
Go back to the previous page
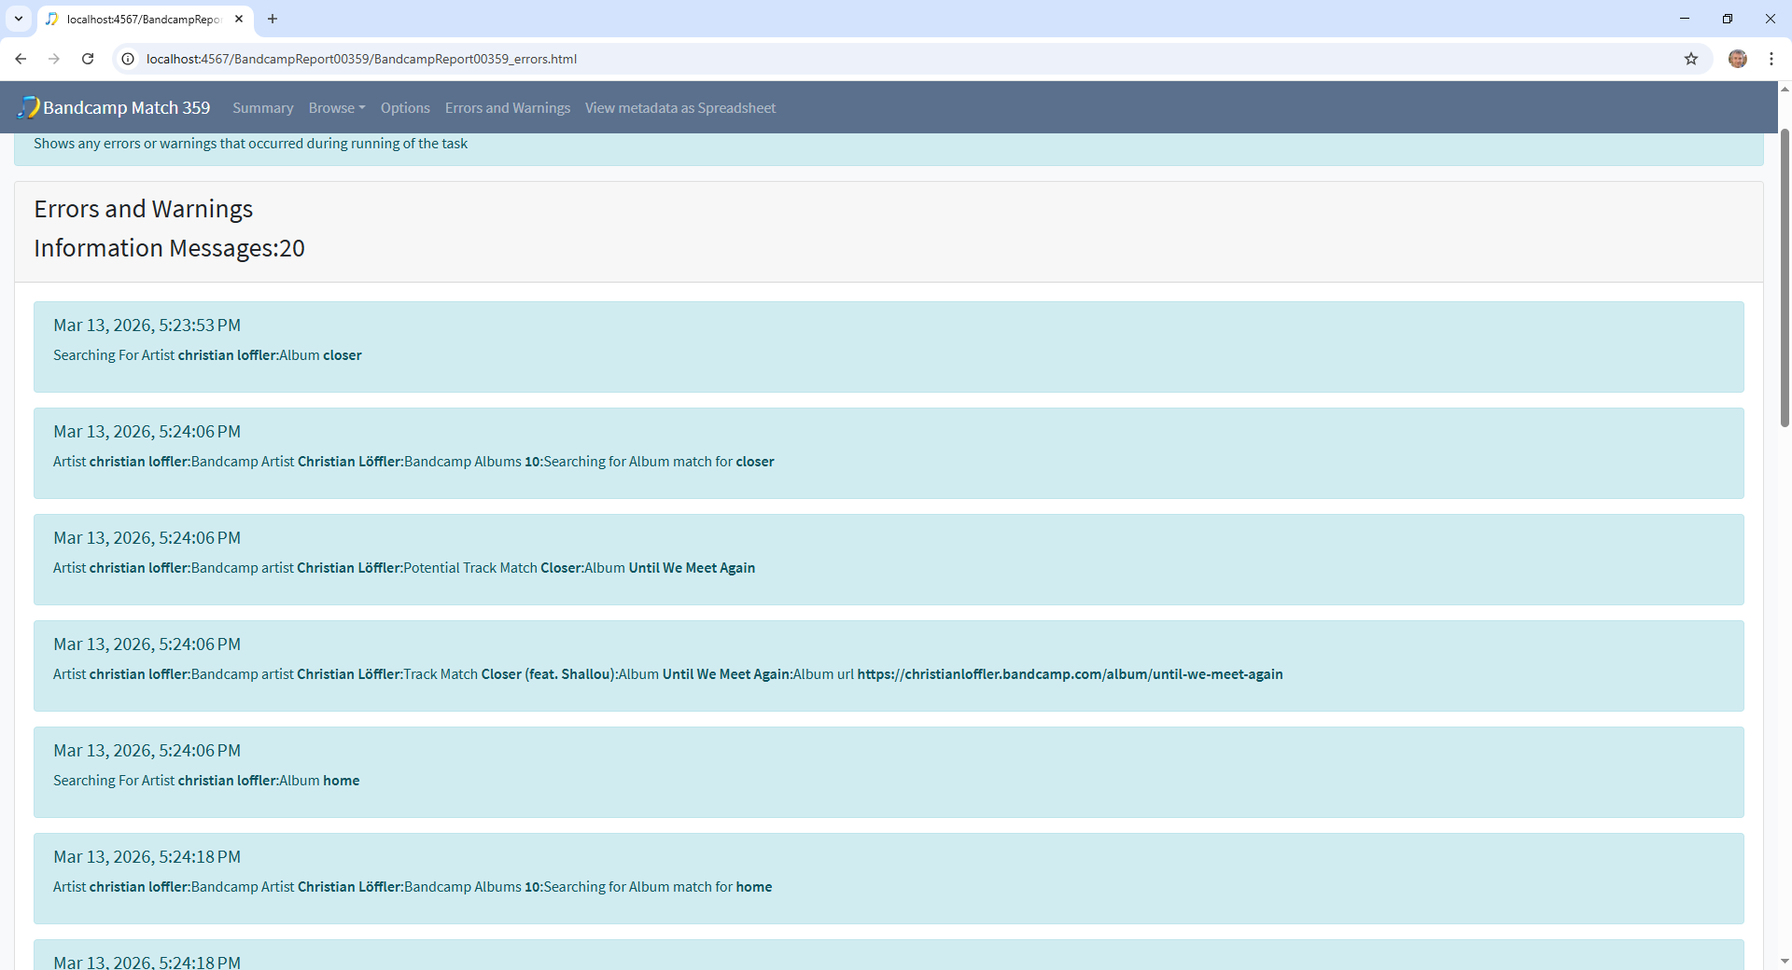21,59
